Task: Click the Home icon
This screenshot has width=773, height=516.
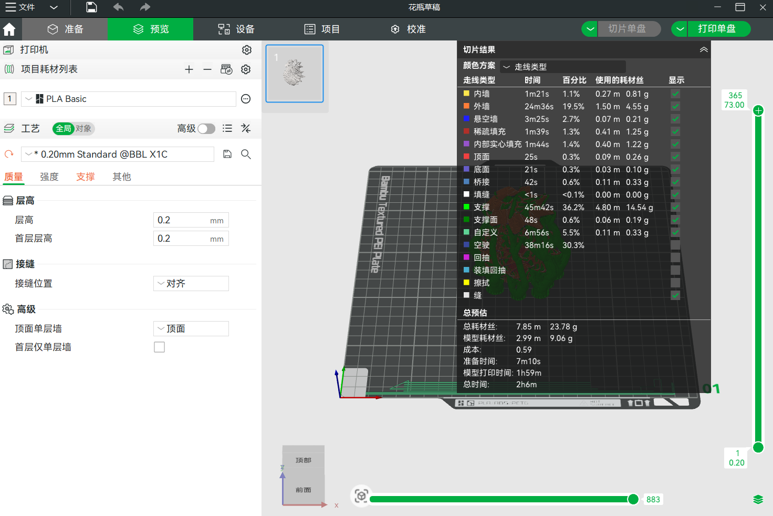Action: pos(9,29)
